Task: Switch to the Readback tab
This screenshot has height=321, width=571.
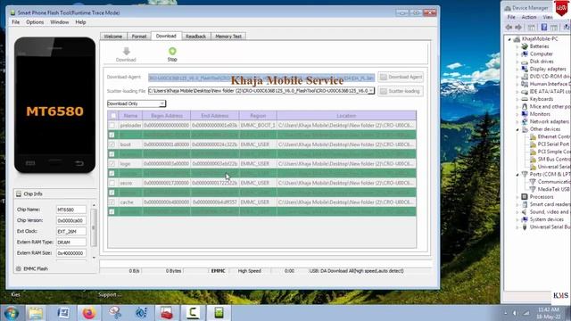Action: coord(196,37)
